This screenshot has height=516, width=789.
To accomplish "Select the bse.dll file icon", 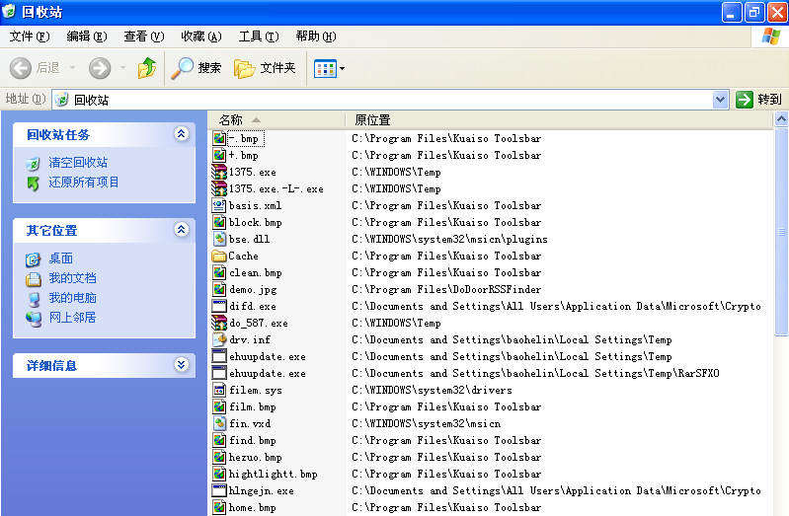I will point(219,239).
